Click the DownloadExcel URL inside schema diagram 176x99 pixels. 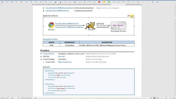coord(69,27)
